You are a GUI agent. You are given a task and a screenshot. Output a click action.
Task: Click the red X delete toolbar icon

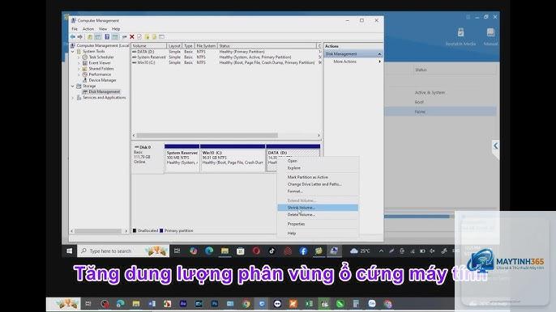coord(132,37)
